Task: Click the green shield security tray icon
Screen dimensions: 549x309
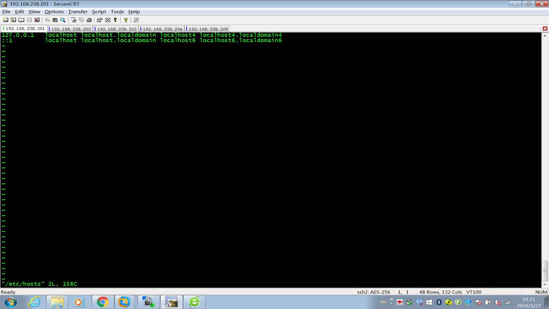Action: (x=459, y=302)
